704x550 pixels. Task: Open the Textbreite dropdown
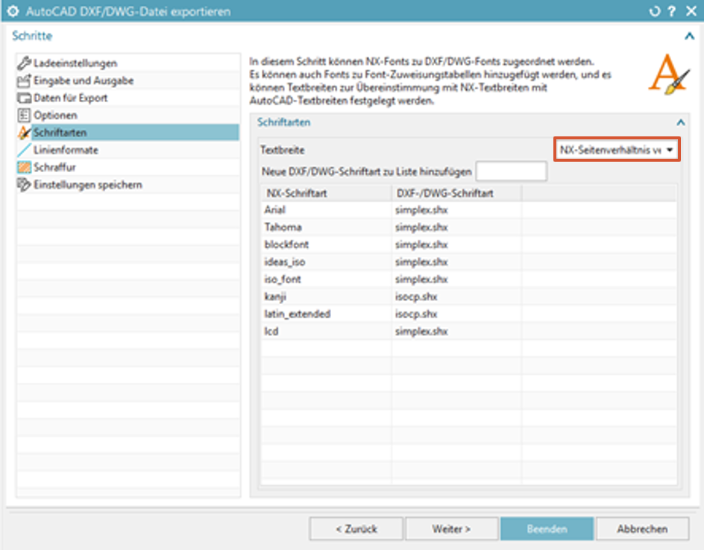pyautogui.click(x=617, y=150)
